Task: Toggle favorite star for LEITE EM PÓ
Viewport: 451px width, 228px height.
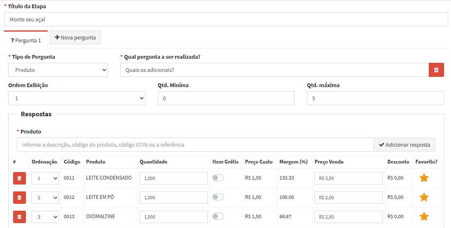Action: [x=424, y=197]
